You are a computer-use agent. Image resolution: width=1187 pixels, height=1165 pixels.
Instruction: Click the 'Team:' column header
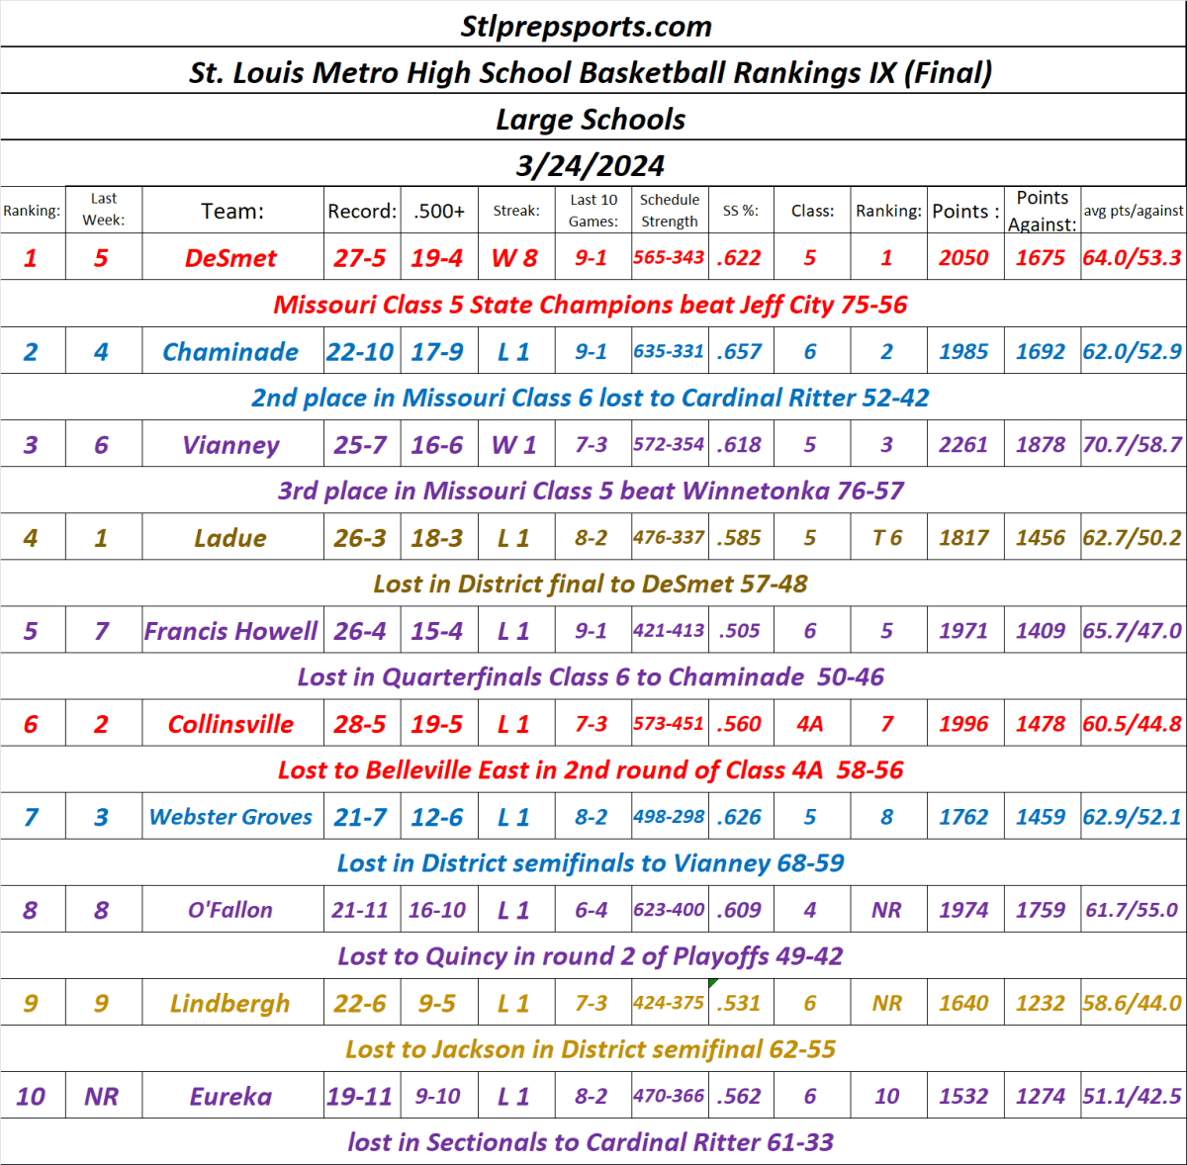click(231, 211)
